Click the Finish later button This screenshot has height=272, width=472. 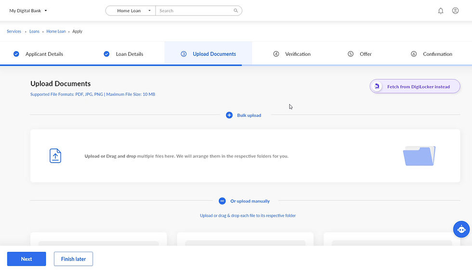(73, 259)
